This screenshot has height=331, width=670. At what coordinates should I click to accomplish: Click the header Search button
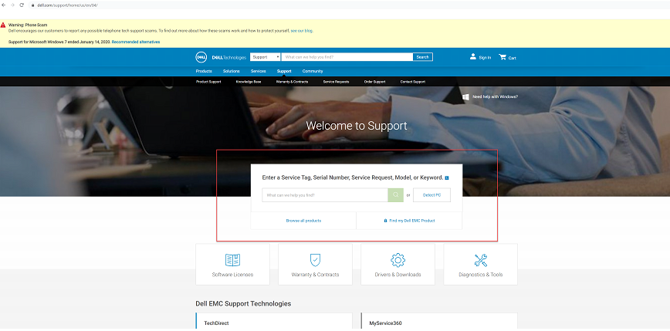point(422,57)
